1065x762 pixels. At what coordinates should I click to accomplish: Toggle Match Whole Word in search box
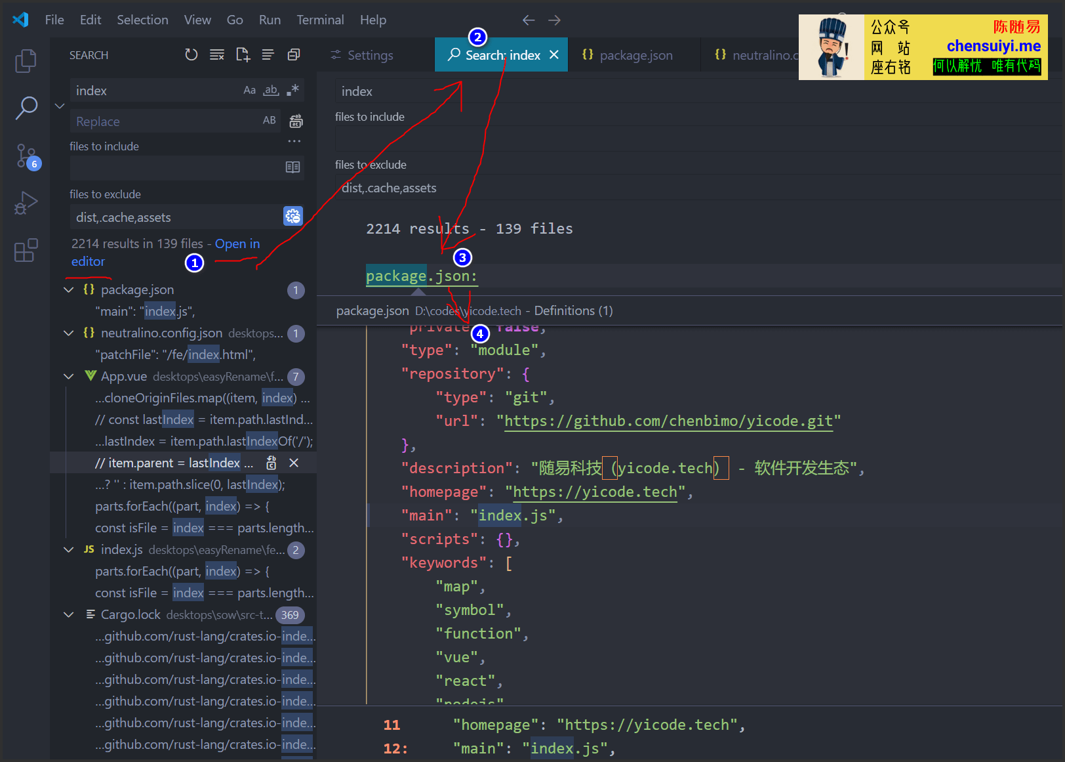click(x=271, y=91)
